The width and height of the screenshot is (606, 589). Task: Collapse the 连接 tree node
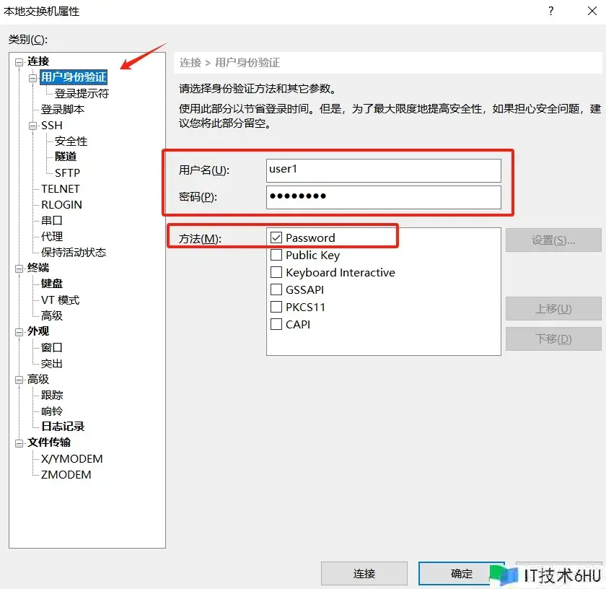pos(19,62)
